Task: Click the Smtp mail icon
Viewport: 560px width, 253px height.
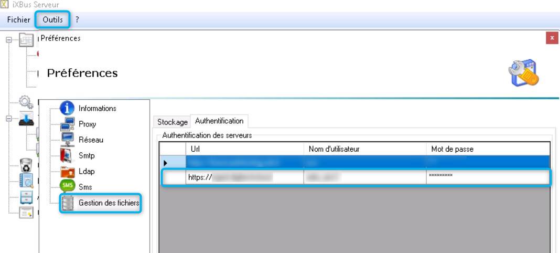Action: click(67, 155)
